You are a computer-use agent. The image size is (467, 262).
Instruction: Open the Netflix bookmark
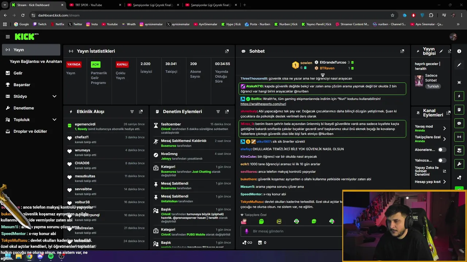(x=57, y=24)
